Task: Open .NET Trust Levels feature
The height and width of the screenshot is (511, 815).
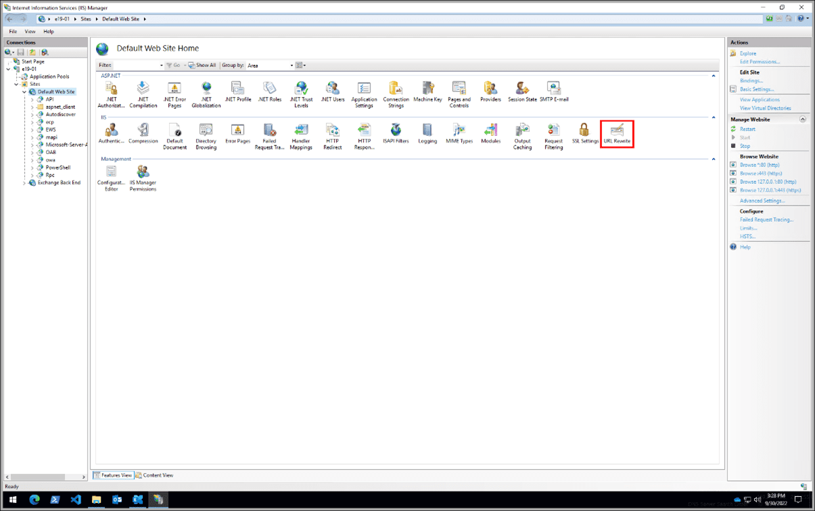Action: (301, 95)
